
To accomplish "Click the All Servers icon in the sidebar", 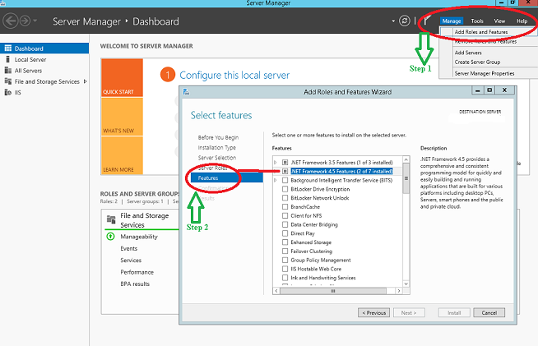I will 8,71.
